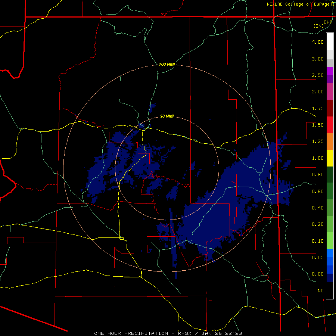Click the '0.00' legend value
This screenshot has height=336, width=336.
pos(318,274)
